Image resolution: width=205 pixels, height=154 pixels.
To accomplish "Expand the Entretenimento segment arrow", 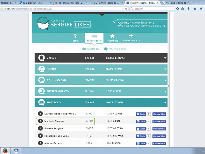I will (x=165, y=91).
